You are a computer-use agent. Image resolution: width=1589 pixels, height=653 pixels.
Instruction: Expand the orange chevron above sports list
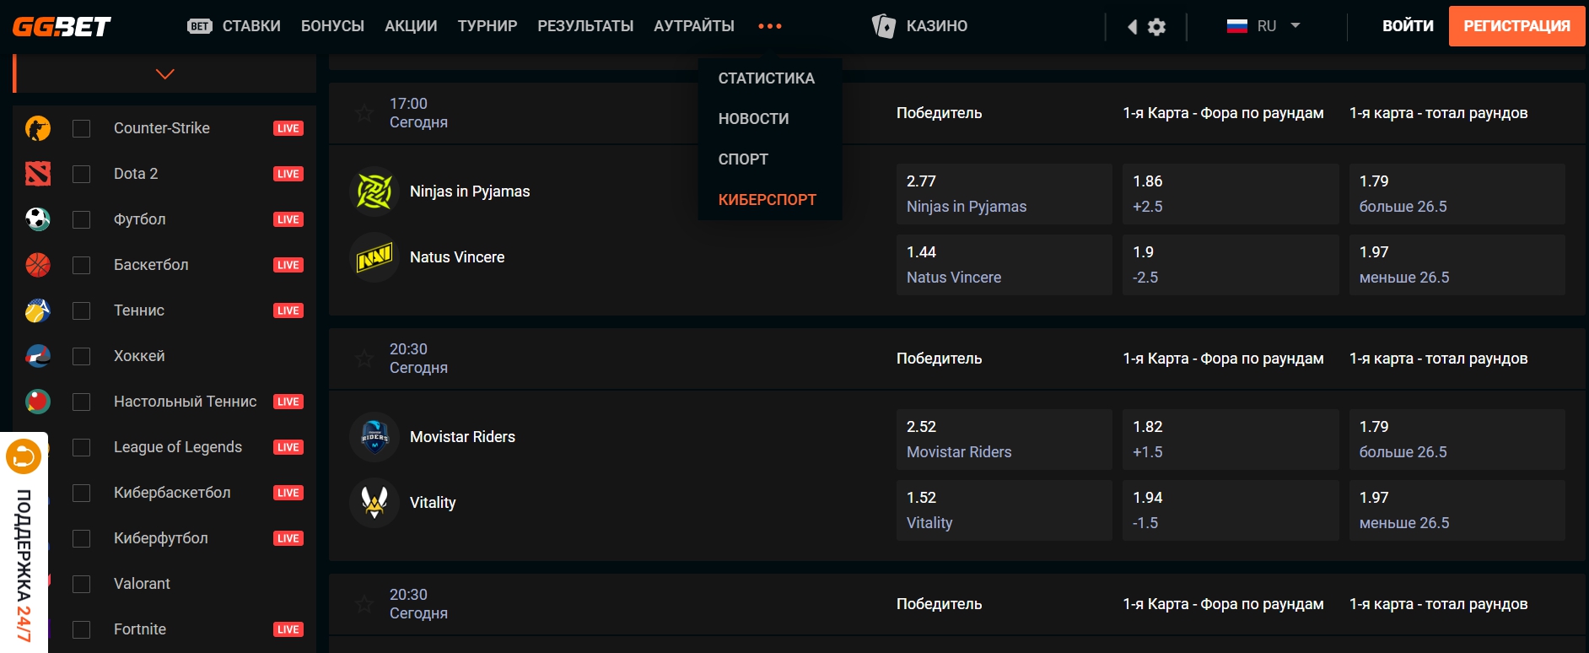point(165,74)
